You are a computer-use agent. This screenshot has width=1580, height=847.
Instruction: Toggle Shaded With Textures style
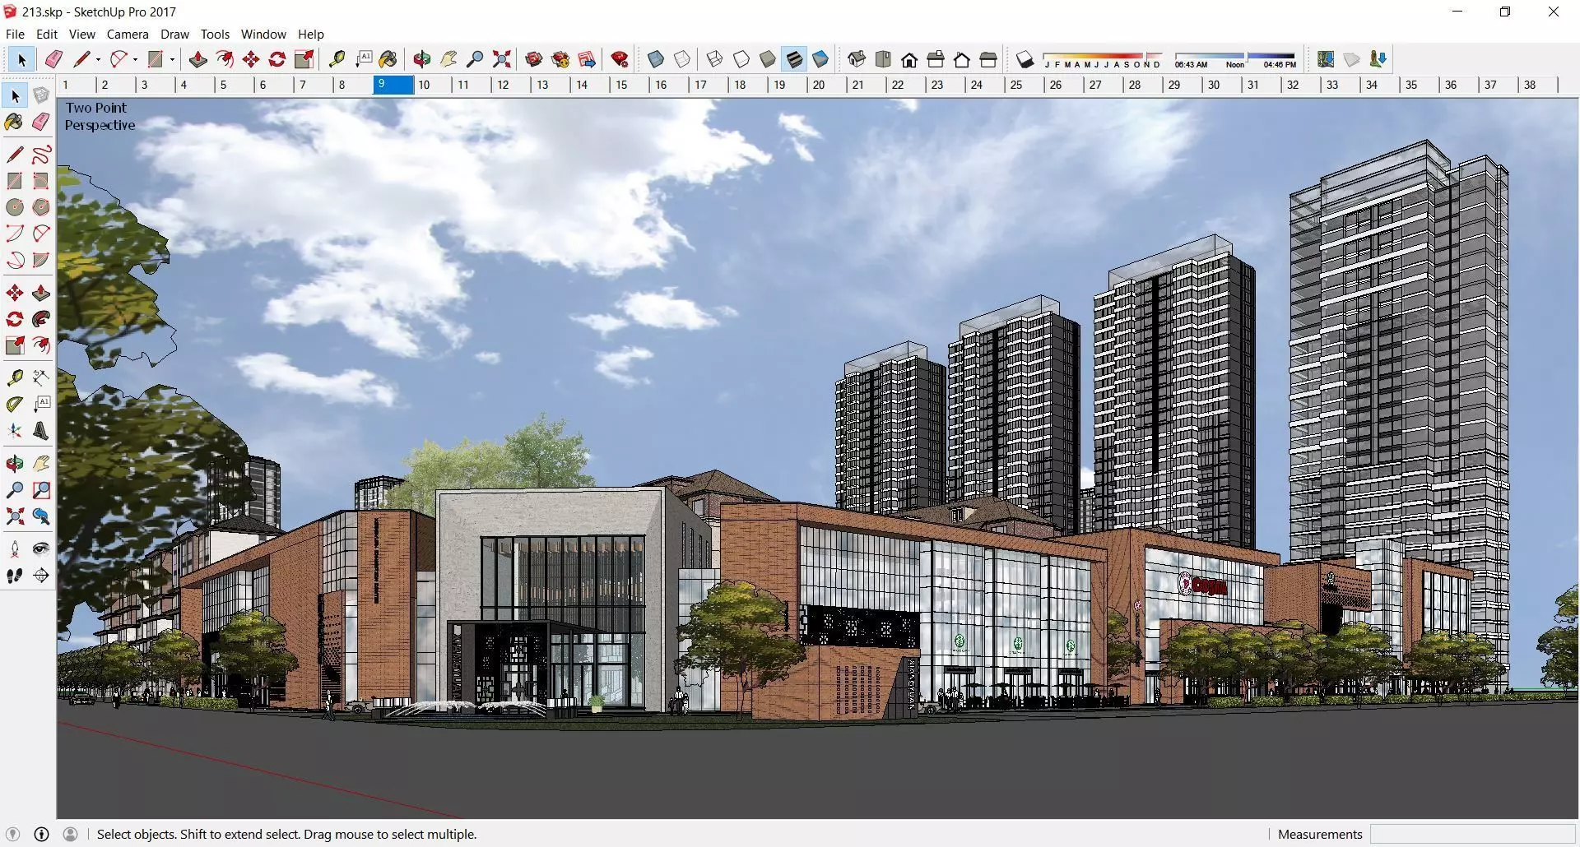point(794,59)
